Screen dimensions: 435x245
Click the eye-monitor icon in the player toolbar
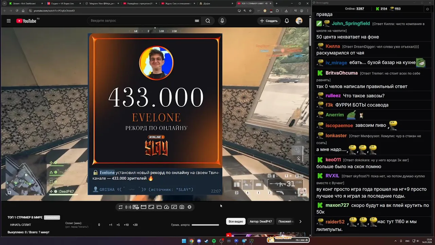tap(136, 207)
